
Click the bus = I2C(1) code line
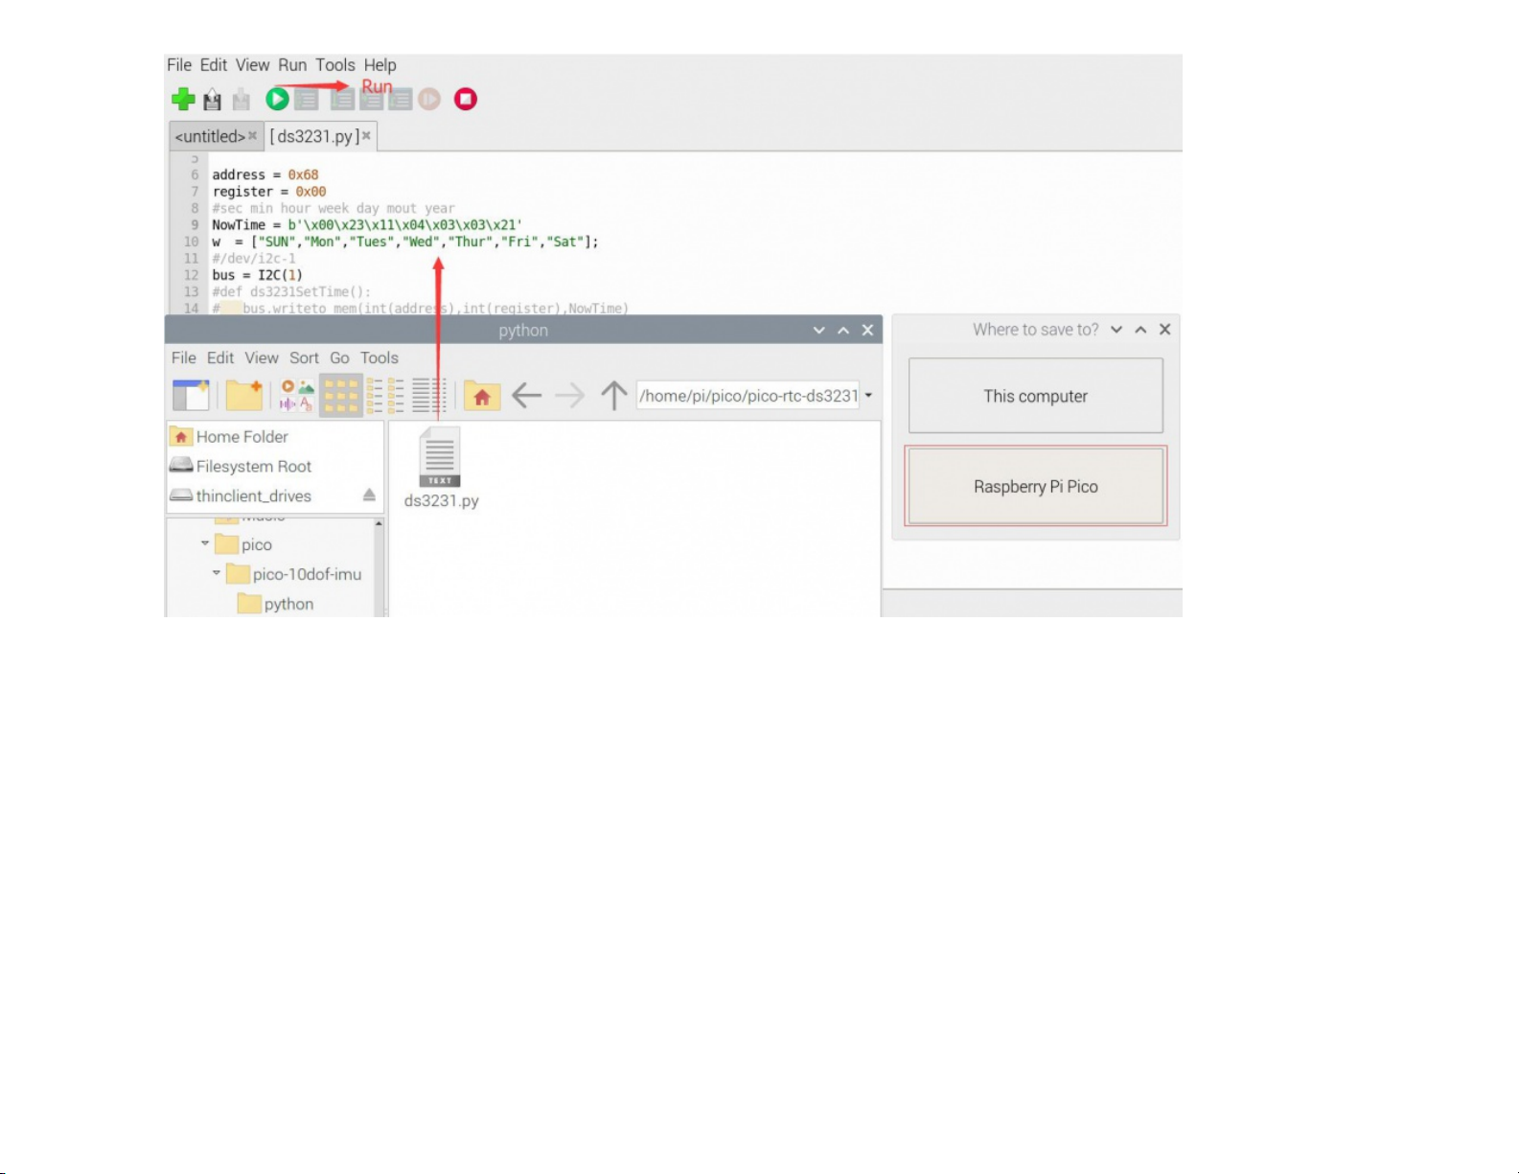(x=257, y=275)
